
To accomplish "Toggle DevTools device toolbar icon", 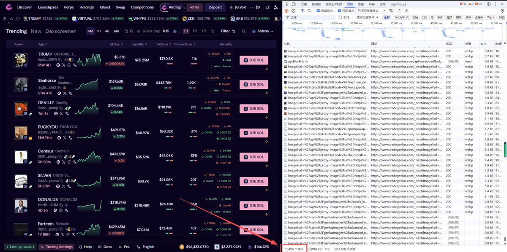I will (x=294, y=4).
